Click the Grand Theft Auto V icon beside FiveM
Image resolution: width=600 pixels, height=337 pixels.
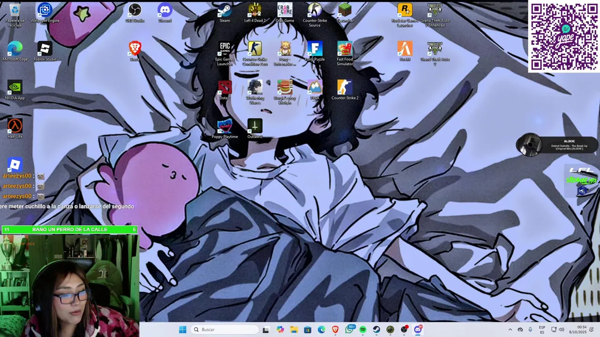click(435, 54)
